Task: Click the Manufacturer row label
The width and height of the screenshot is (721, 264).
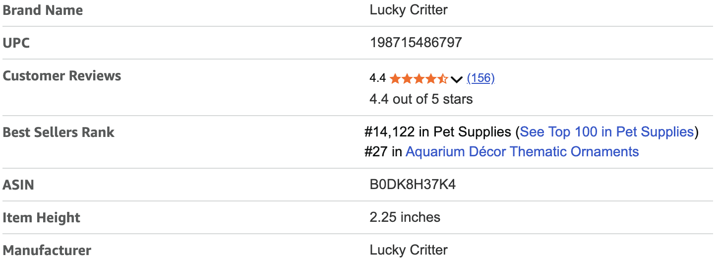Action: click(x=47, y=251)
